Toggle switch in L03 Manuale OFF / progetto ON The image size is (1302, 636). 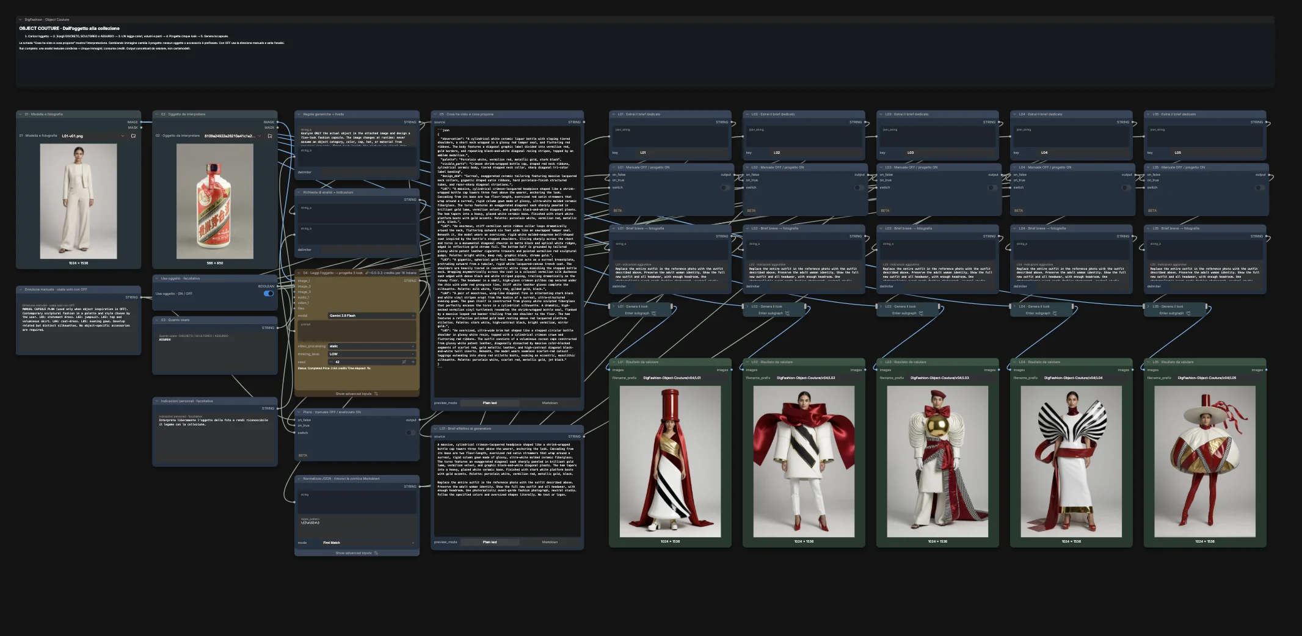992,187
